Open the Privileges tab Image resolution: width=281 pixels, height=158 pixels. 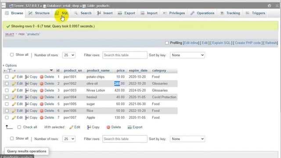174,13
